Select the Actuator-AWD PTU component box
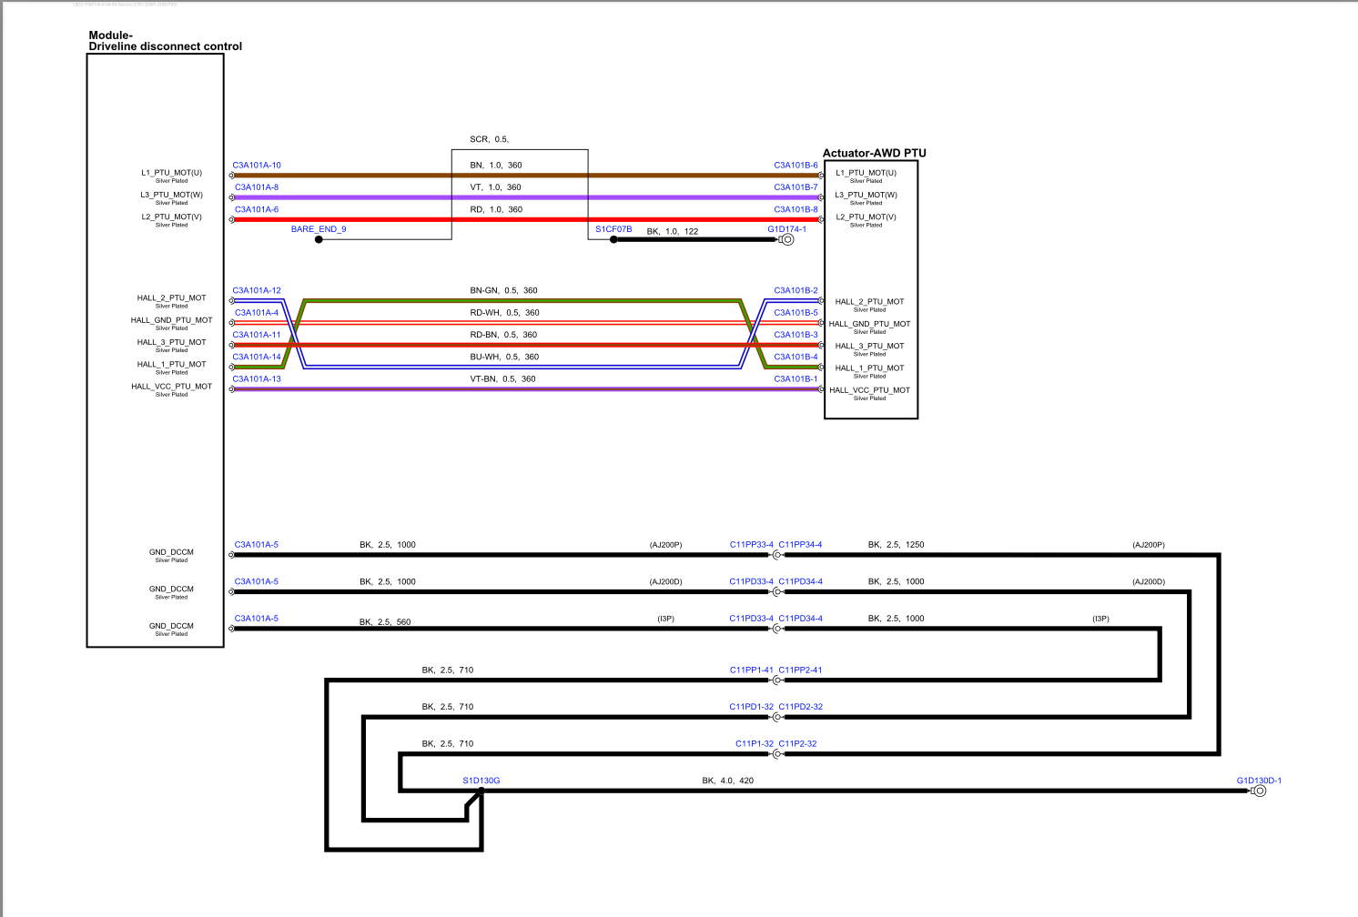This screenshot has height=917, width=1358. (871, 290)
